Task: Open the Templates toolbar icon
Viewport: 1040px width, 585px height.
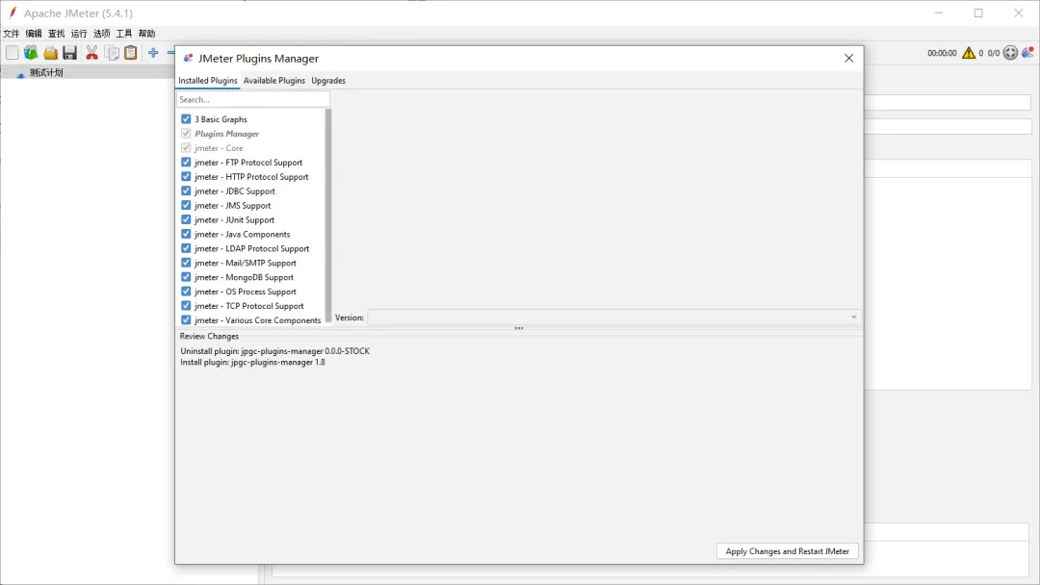Action: coord(31,53)
